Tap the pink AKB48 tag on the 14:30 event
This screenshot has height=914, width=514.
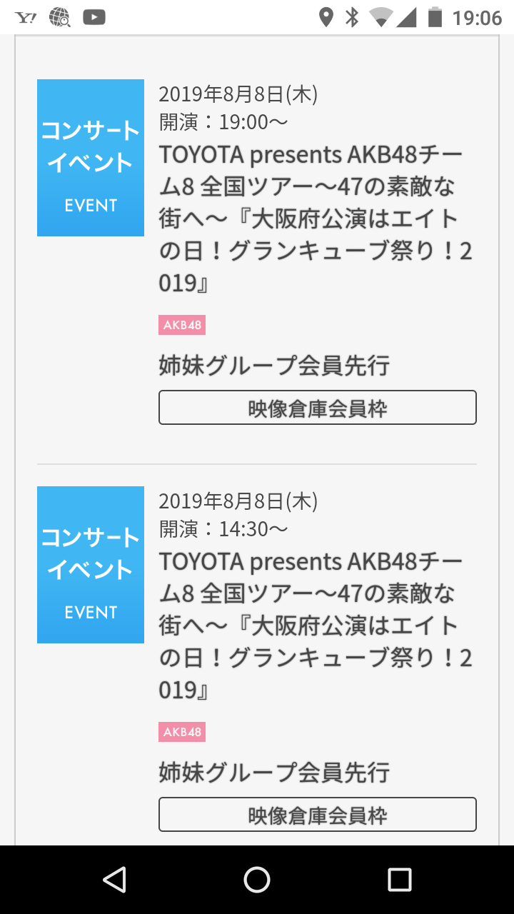click(x=182, y=733)
